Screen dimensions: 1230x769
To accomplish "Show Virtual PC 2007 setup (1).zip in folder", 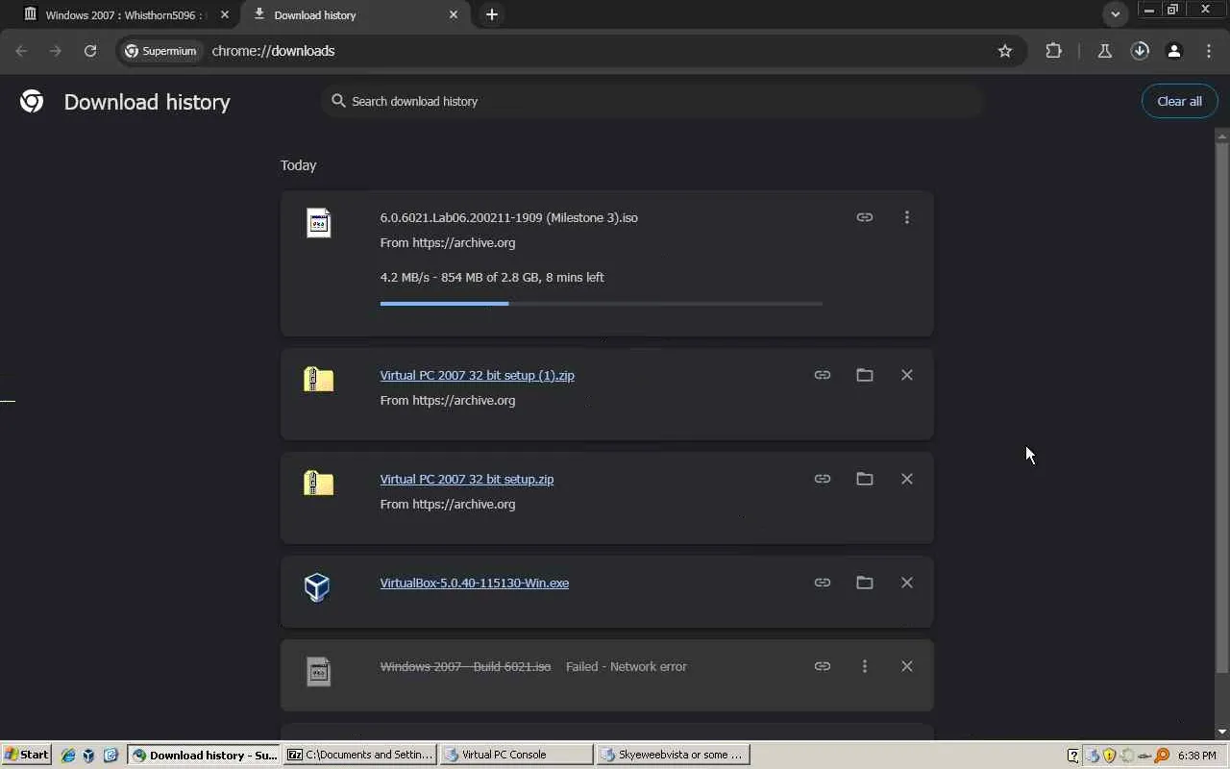I will click(x=865, y=375).
